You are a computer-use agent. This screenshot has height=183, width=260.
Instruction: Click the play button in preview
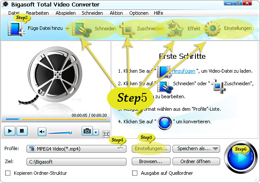pyautogui.click(x=10, y=131)
